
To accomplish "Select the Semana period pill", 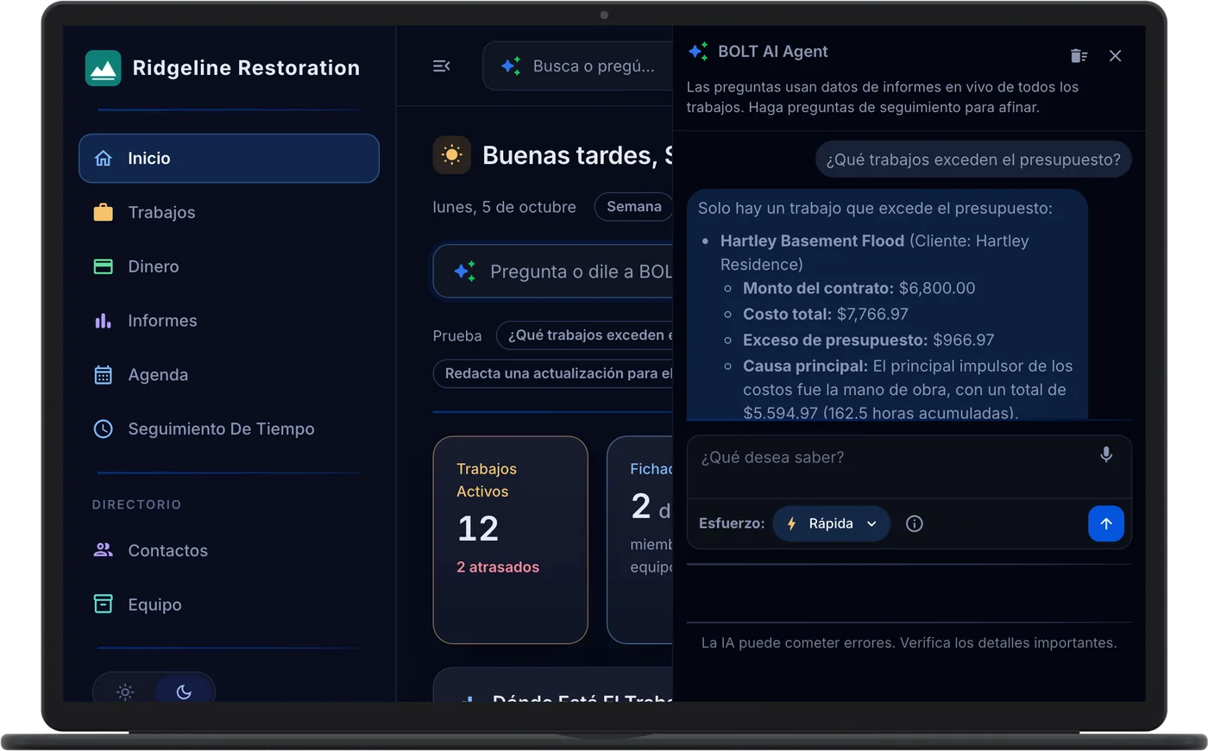I will click(634, 207).
